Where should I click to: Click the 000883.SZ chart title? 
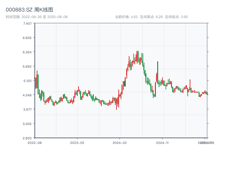coord(29,10)
